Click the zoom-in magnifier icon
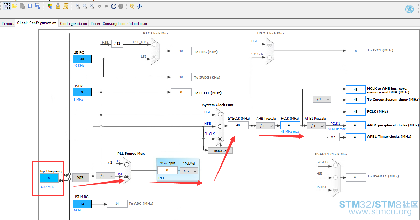Viewport: 420px width, 220px height. [78, 6]
